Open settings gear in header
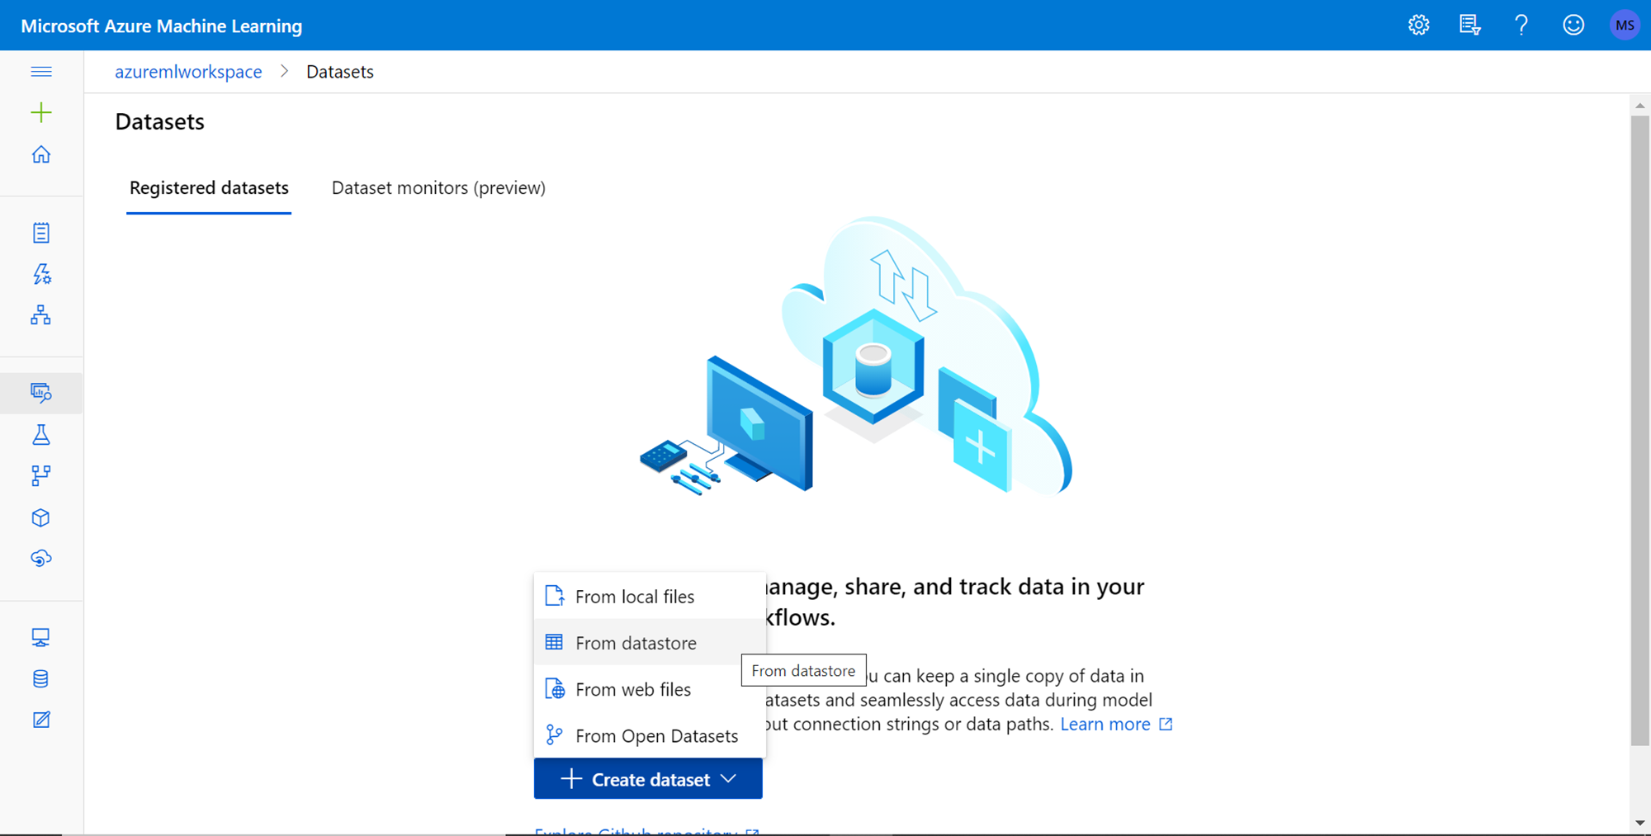 point(1418,25)
